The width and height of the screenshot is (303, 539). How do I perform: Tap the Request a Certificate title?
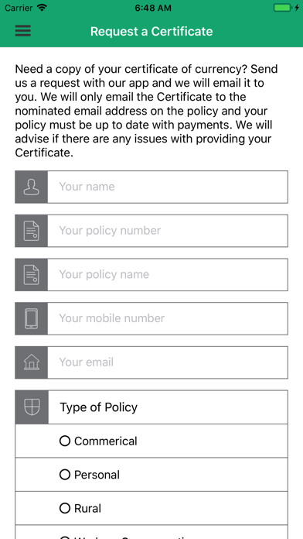151,31
